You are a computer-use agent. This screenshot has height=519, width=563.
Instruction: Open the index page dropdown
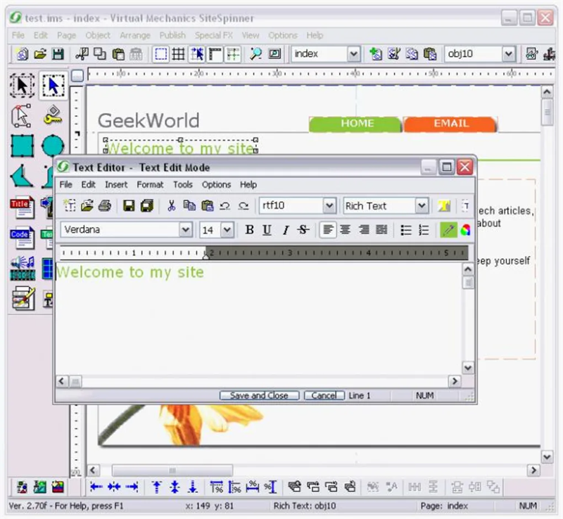[x=354, y=54]
